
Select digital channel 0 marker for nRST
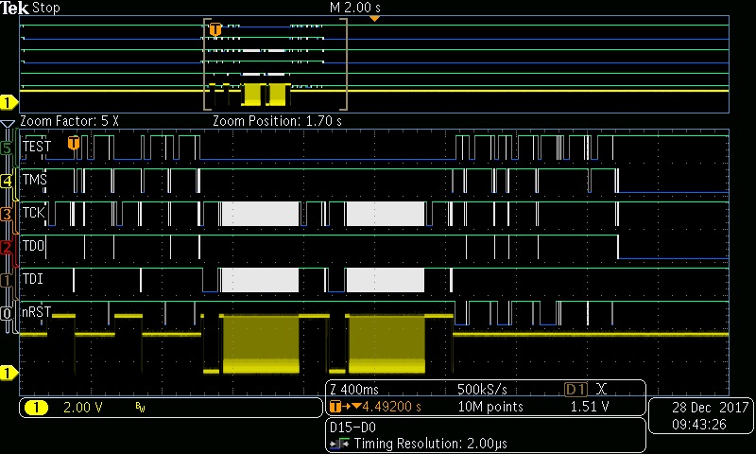coord(8,312)
